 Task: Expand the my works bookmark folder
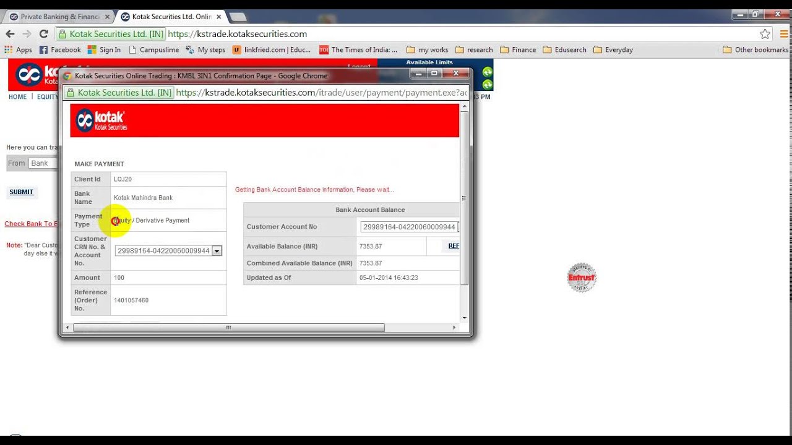click(428, 49)
